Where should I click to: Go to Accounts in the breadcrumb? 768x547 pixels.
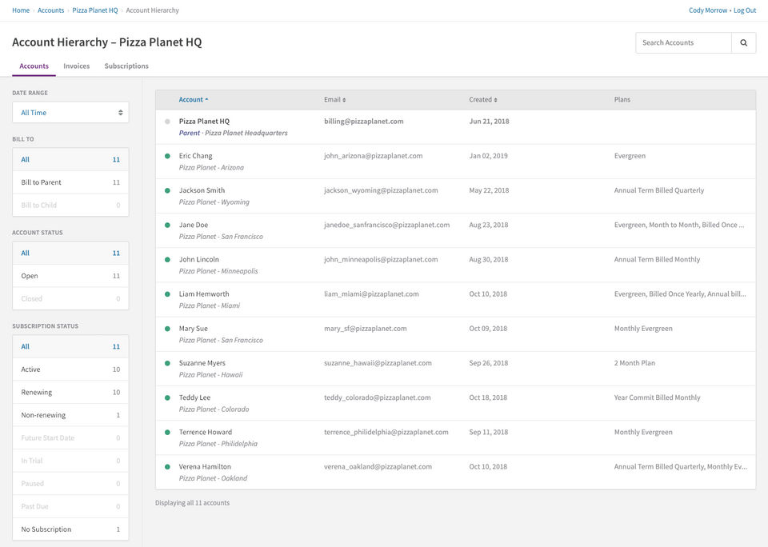51,10
